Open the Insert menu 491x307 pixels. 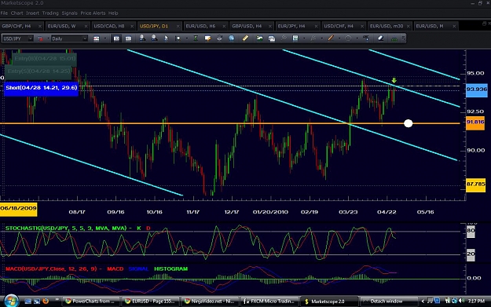pyautogui.click(x=32, y=13)
